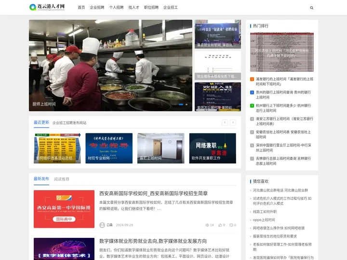347x260 pixels.
Task: Open 老板如何做好管理工作 link
Action: click(x=282, y=247)
